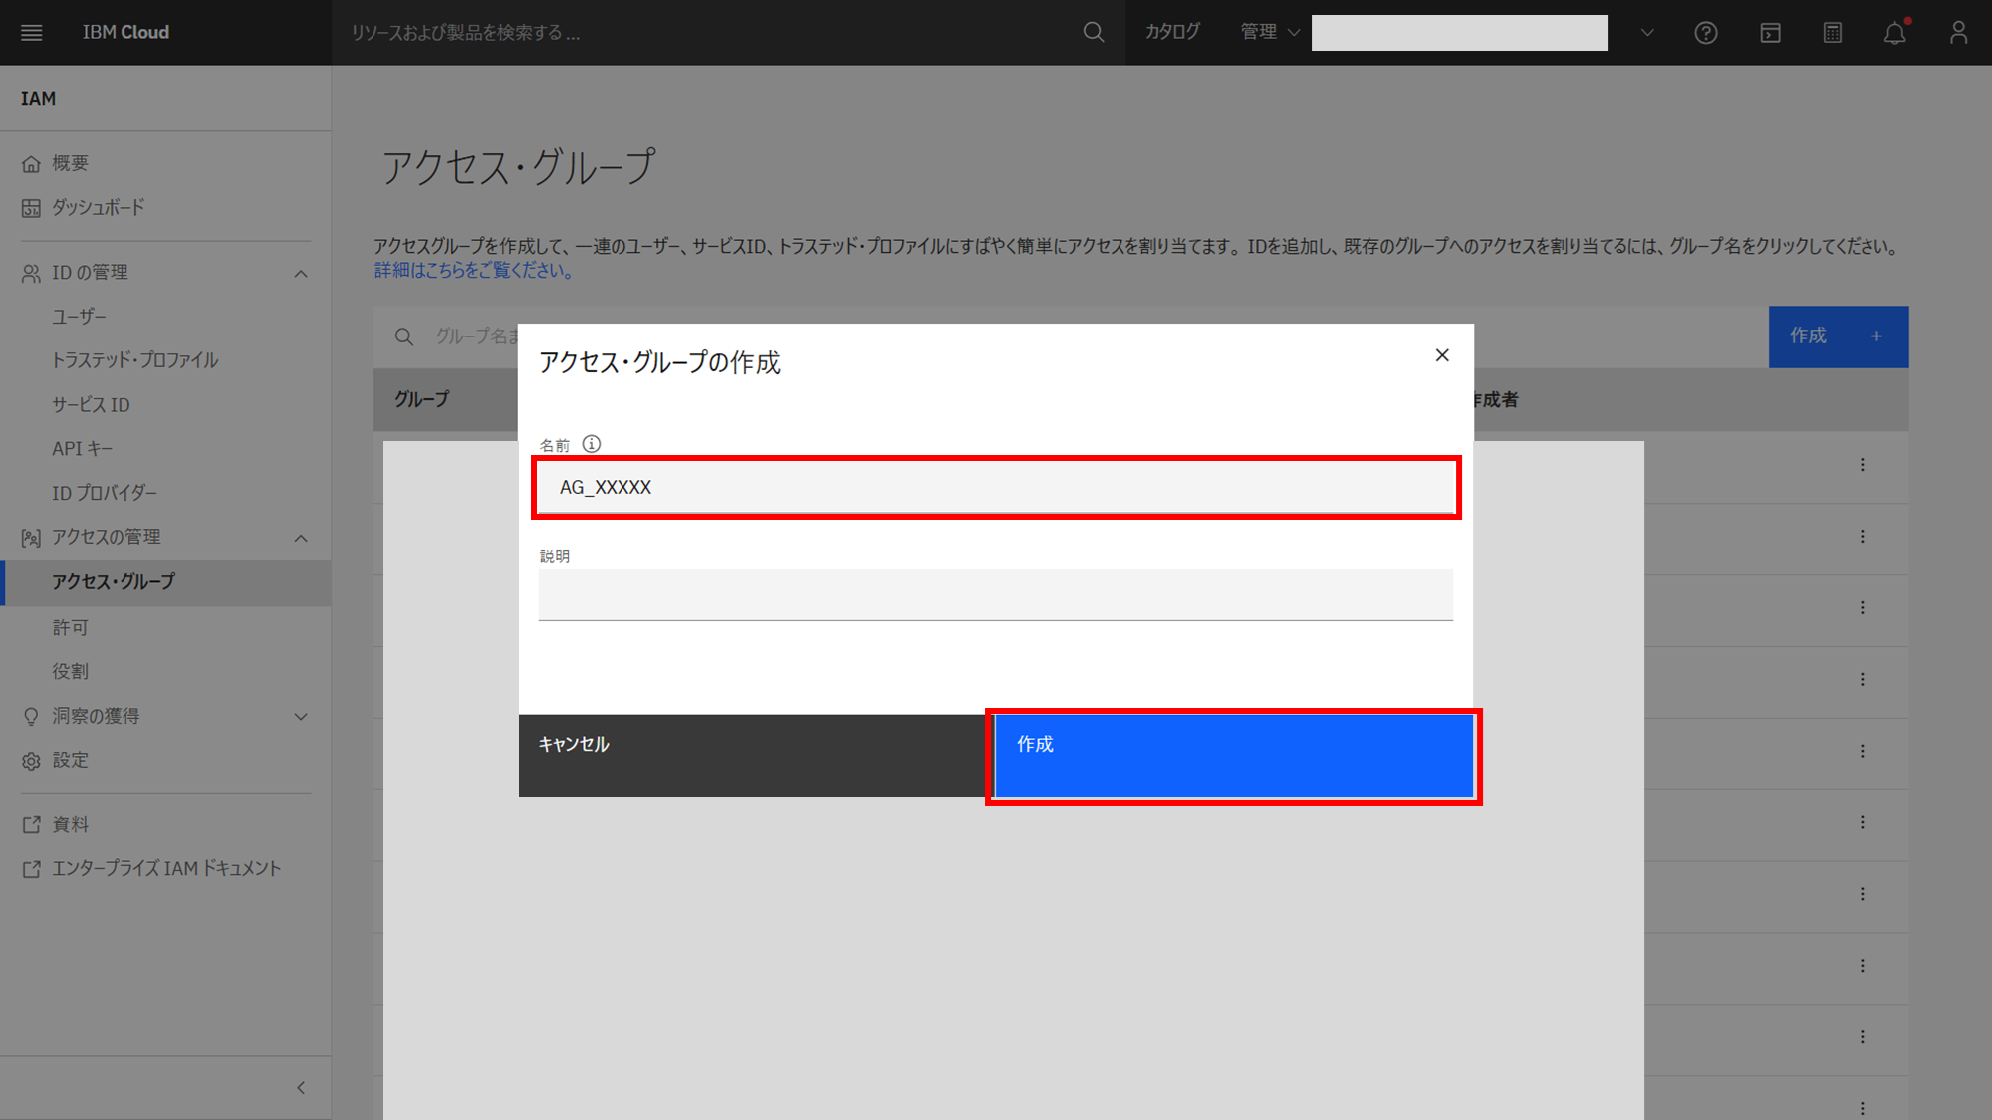Click the info icon beside 名前 label

pos(592,444)
